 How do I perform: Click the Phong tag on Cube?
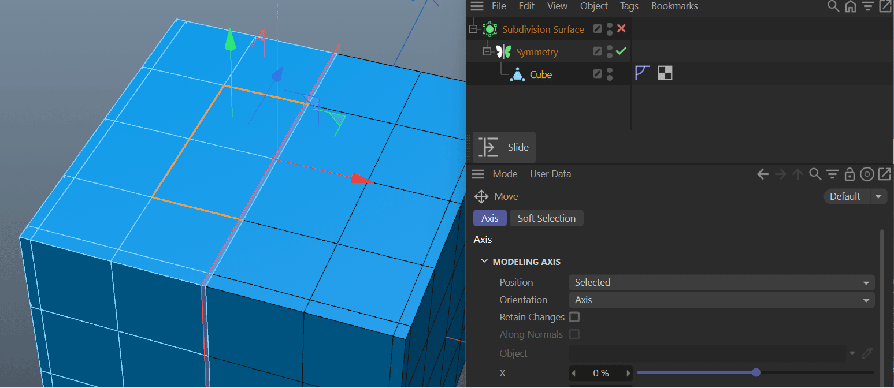(642, 73)
